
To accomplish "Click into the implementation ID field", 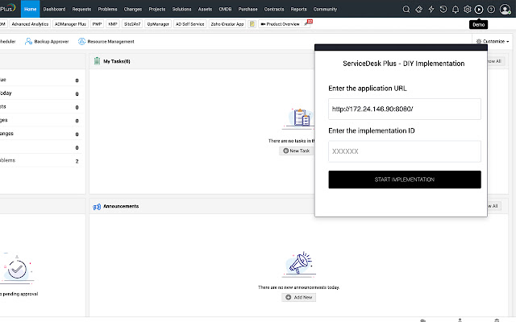I will point(405,151).
